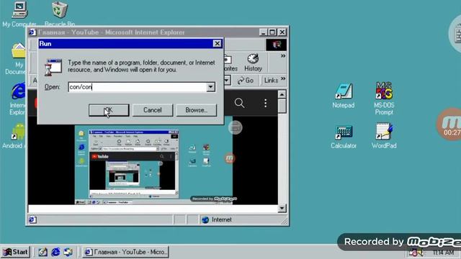Viewport: 461px width, 259px height.
Task: Open the My Computer desktop icon
Action: [19, 10]
